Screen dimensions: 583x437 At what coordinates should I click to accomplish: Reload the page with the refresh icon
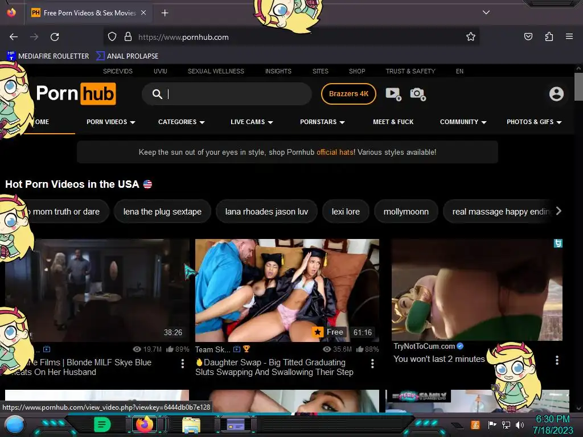55,37
